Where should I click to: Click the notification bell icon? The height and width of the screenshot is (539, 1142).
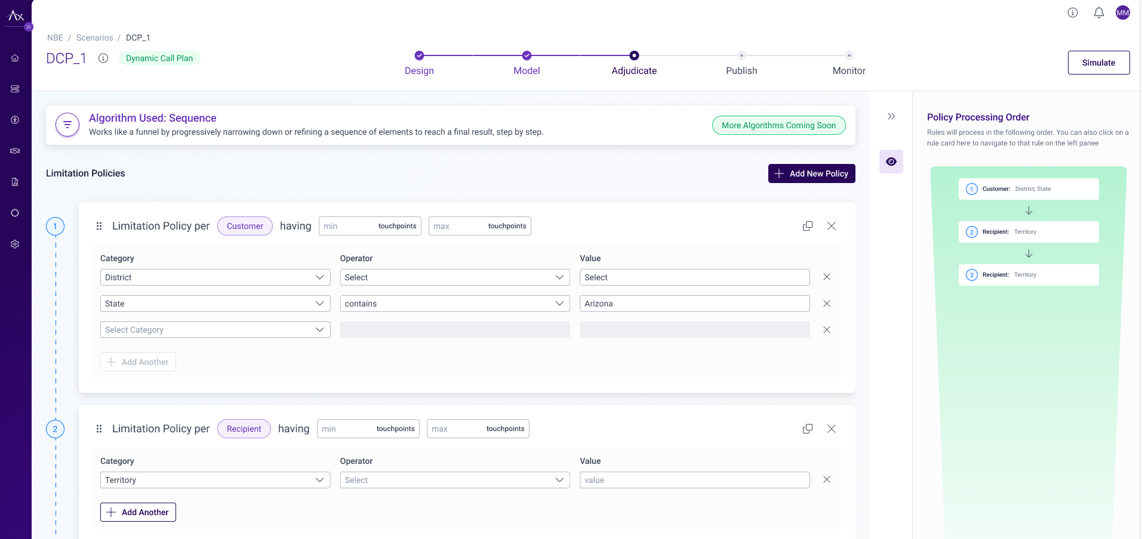(1098, 13)
